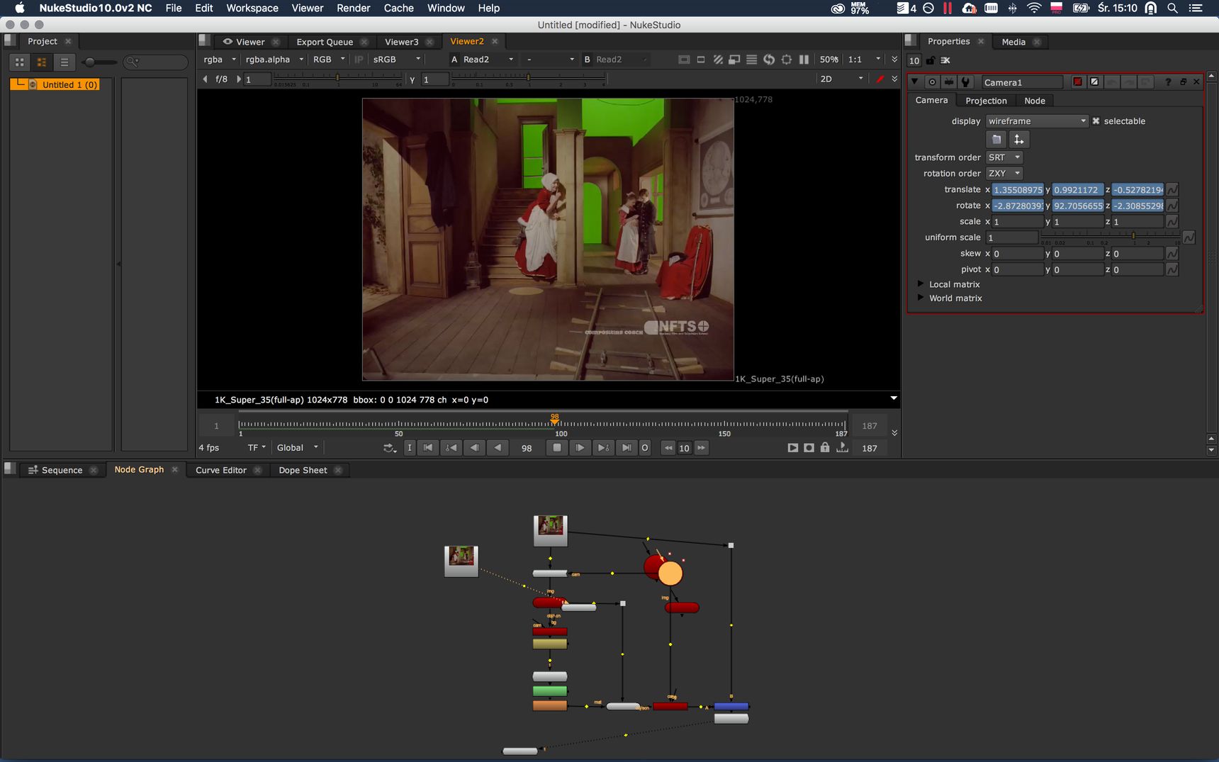Open the Render menu
Image resolution: width=1219 pixels, height=762 pixels.
pyautogui.click(x=353, y=8)
